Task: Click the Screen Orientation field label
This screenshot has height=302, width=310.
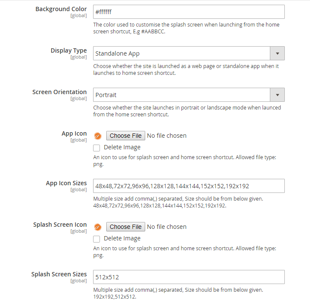Action: [59, 92]
